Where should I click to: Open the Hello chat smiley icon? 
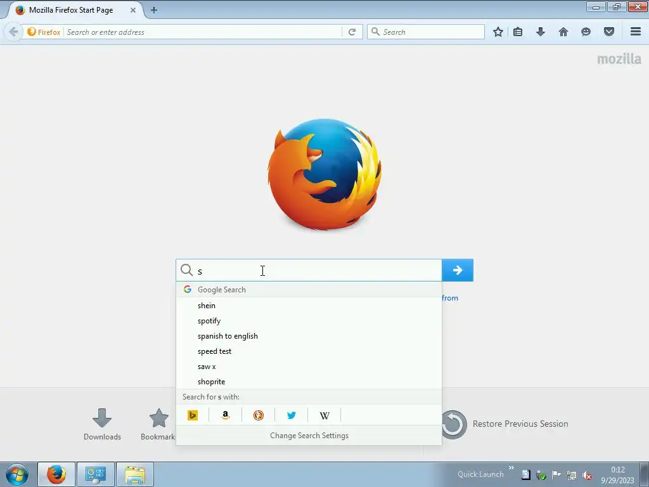click(586, 32)
